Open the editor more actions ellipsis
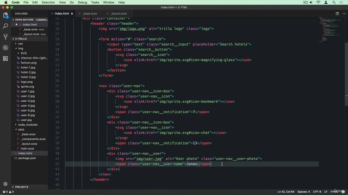The image size is (348, 195). (344, 14)
